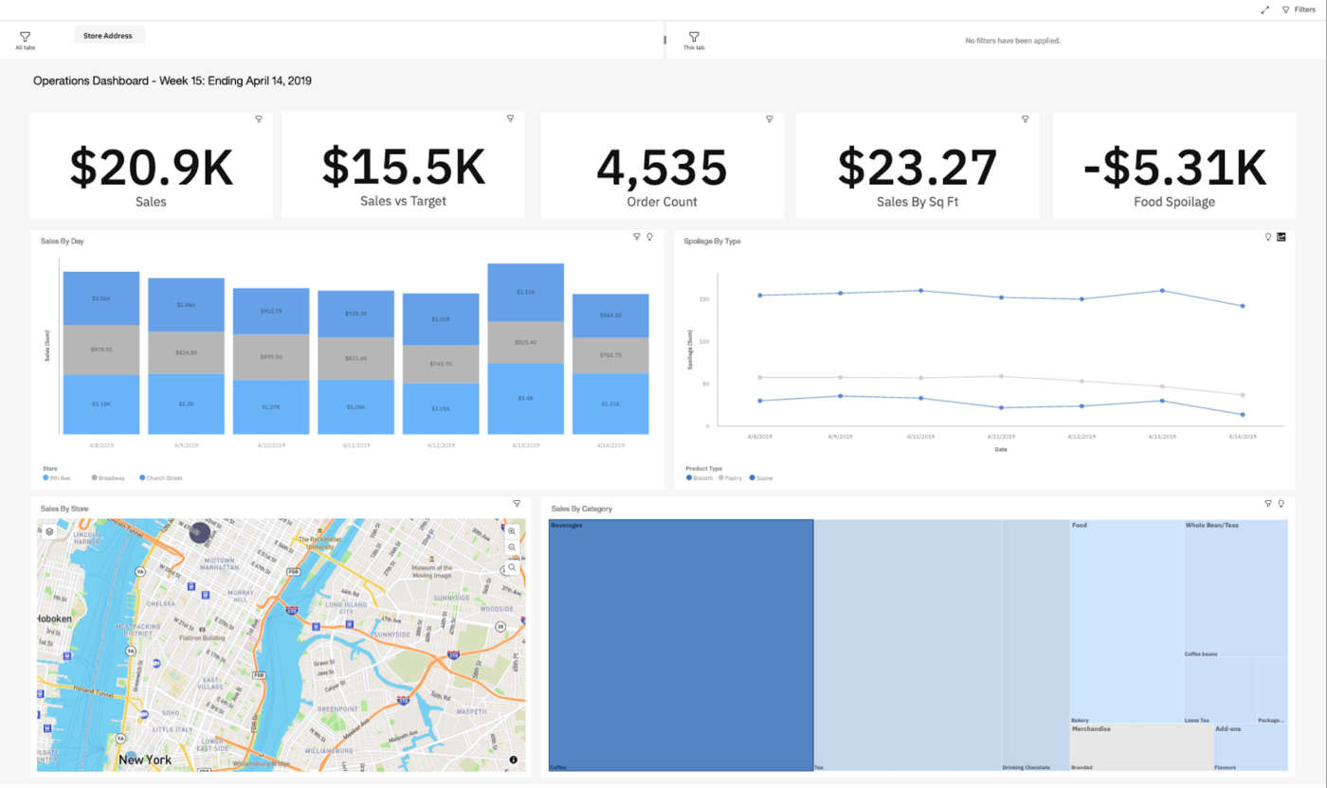Toggle the Filters panel in top bar
Viewport: 1327px width, 788px height.
[1299, 9]
